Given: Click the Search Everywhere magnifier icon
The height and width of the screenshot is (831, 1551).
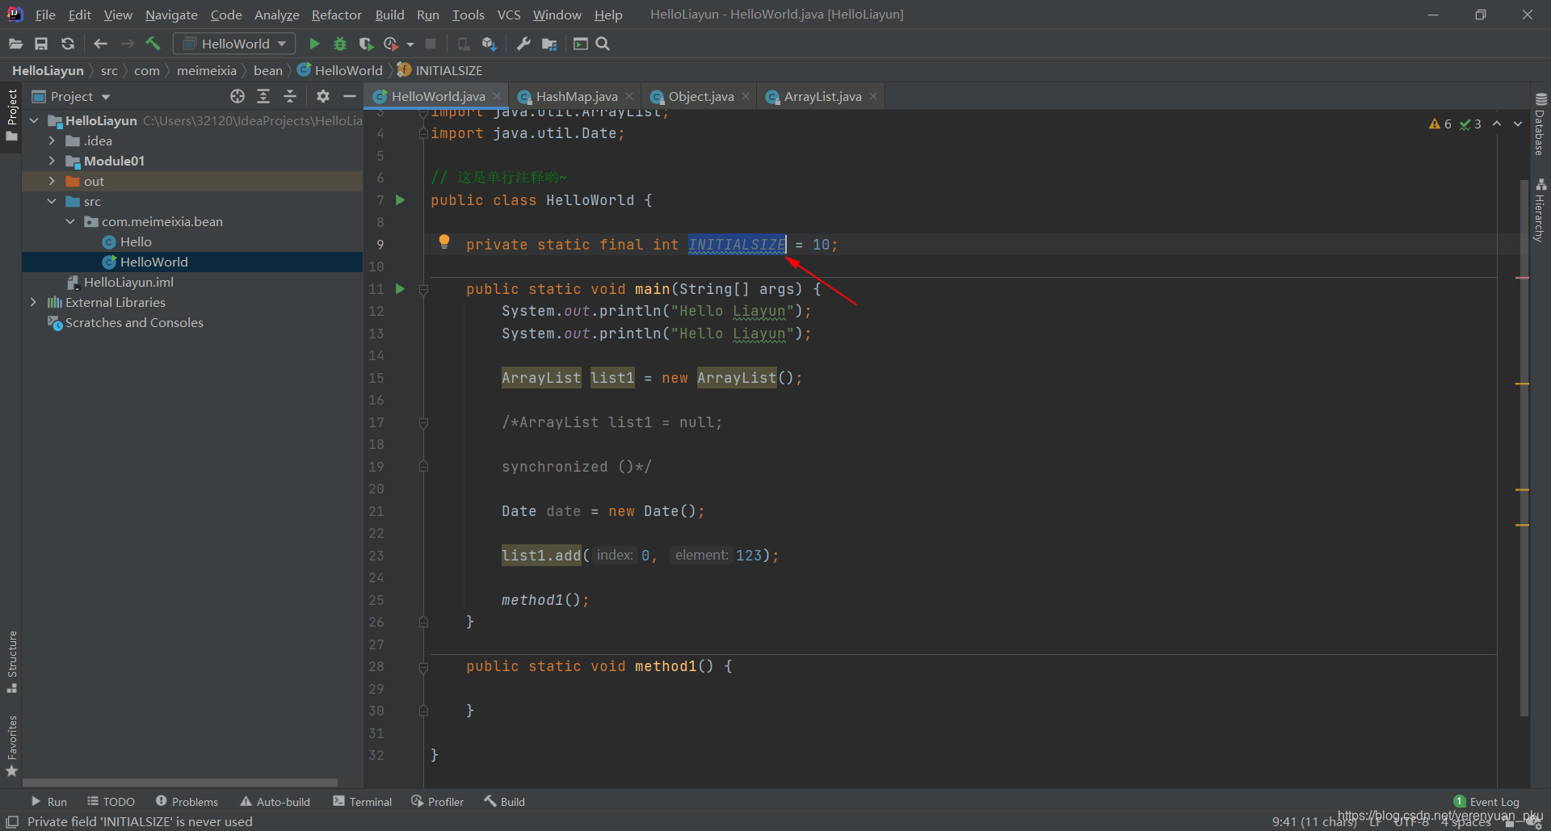Looking at the screenshot, I should point(603,44).
